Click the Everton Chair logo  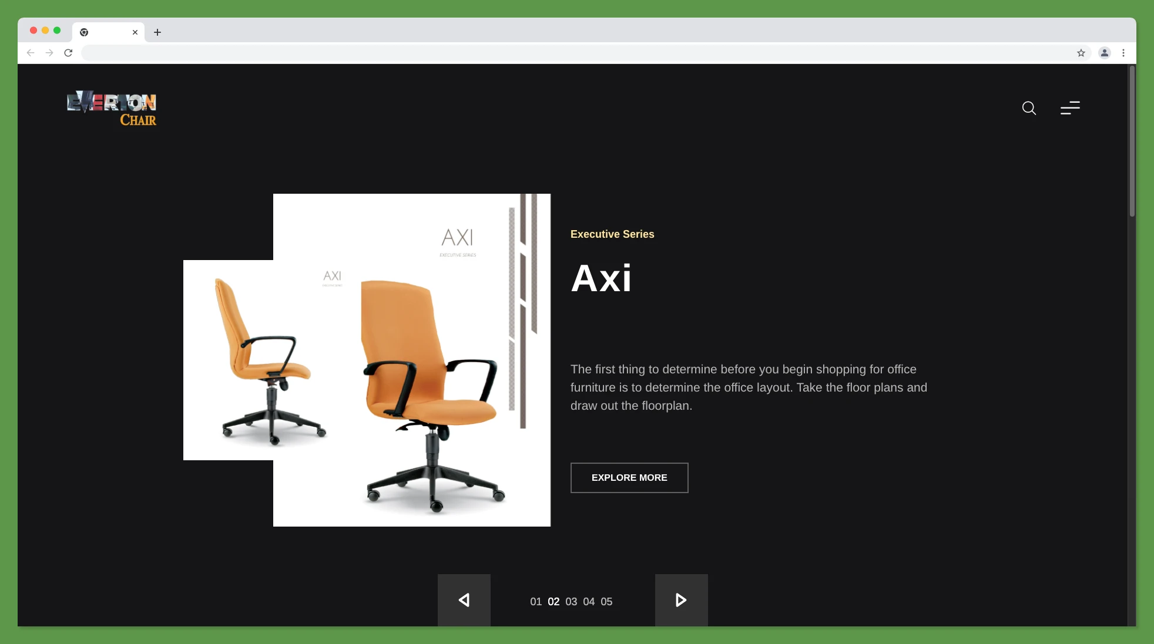tap(111, 109)
